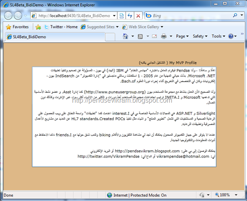Open the recent pages dropdown arrow
247x201 pixels.
(25, 15)
